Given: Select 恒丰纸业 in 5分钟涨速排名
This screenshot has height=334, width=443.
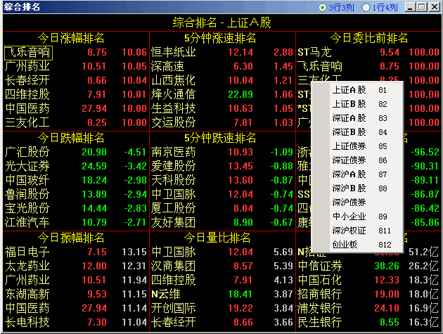Looking at the screenshot, I should [222, 52].
